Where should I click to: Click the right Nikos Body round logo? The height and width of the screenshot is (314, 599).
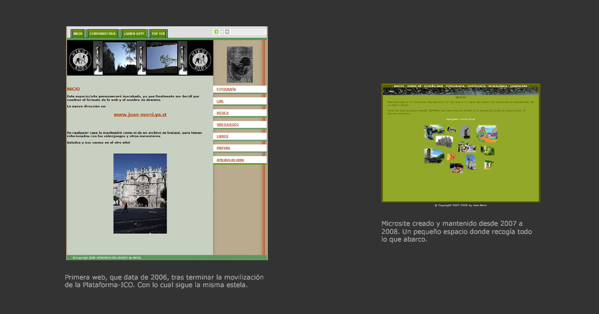[x=200, y=58]
